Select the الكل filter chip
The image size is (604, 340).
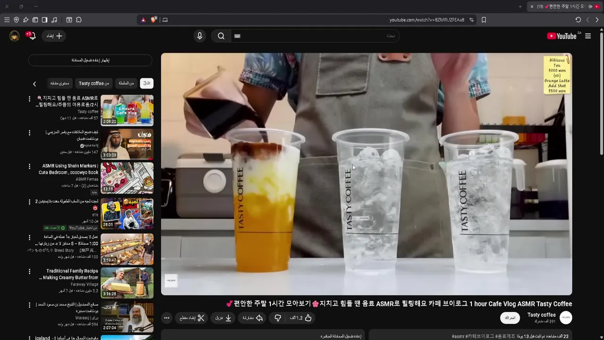click(x=147, y=83)
